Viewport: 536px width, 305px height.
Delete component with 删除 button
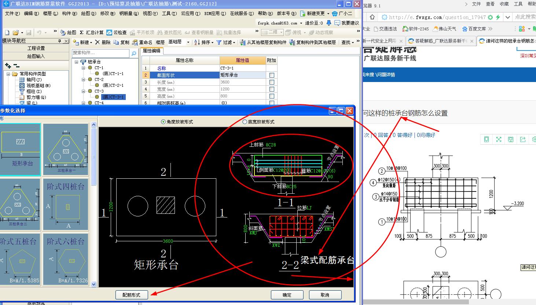pos(103,42)
